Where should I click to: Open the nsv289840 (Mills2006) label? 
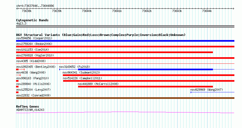click(33, 84)
